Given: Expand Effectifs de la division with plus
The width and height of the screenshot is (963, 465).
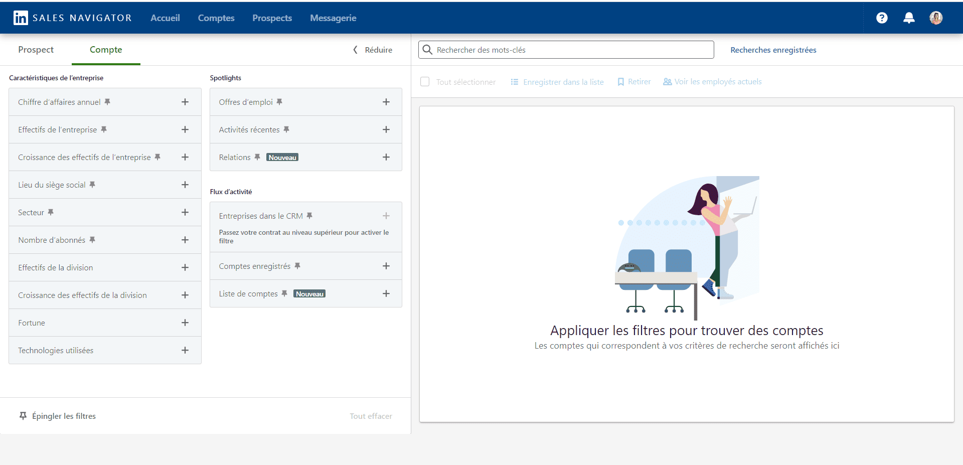Looking at the screenshot, I should [185, 267].
